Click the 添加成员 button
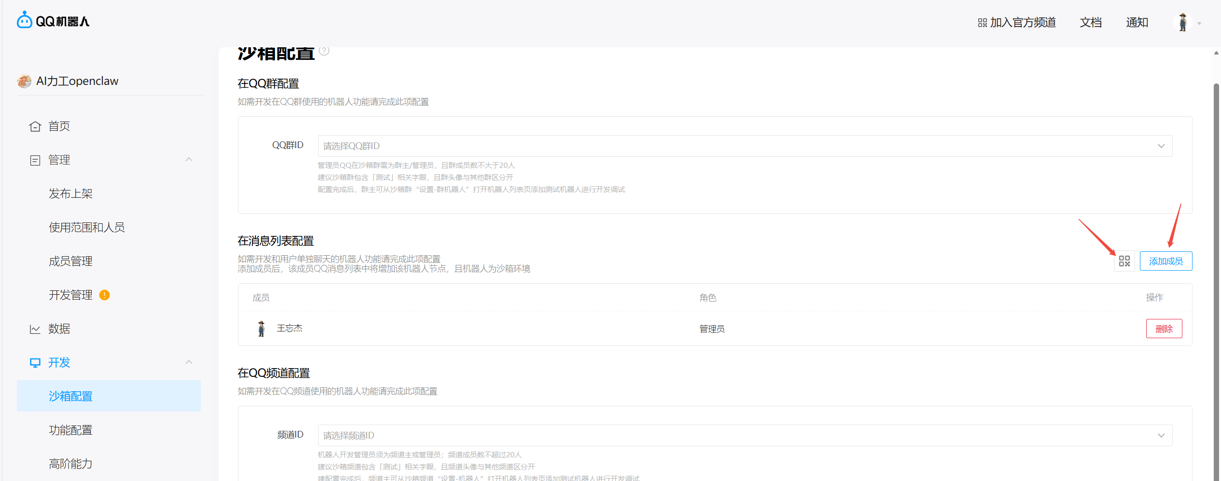Viewport: 1221px width, 481px height. click(x=1165, y=261)
